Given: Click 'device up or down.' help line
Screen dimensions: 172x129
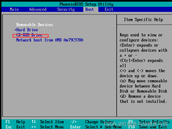Looking at the screenshot, I should (139, 76).
